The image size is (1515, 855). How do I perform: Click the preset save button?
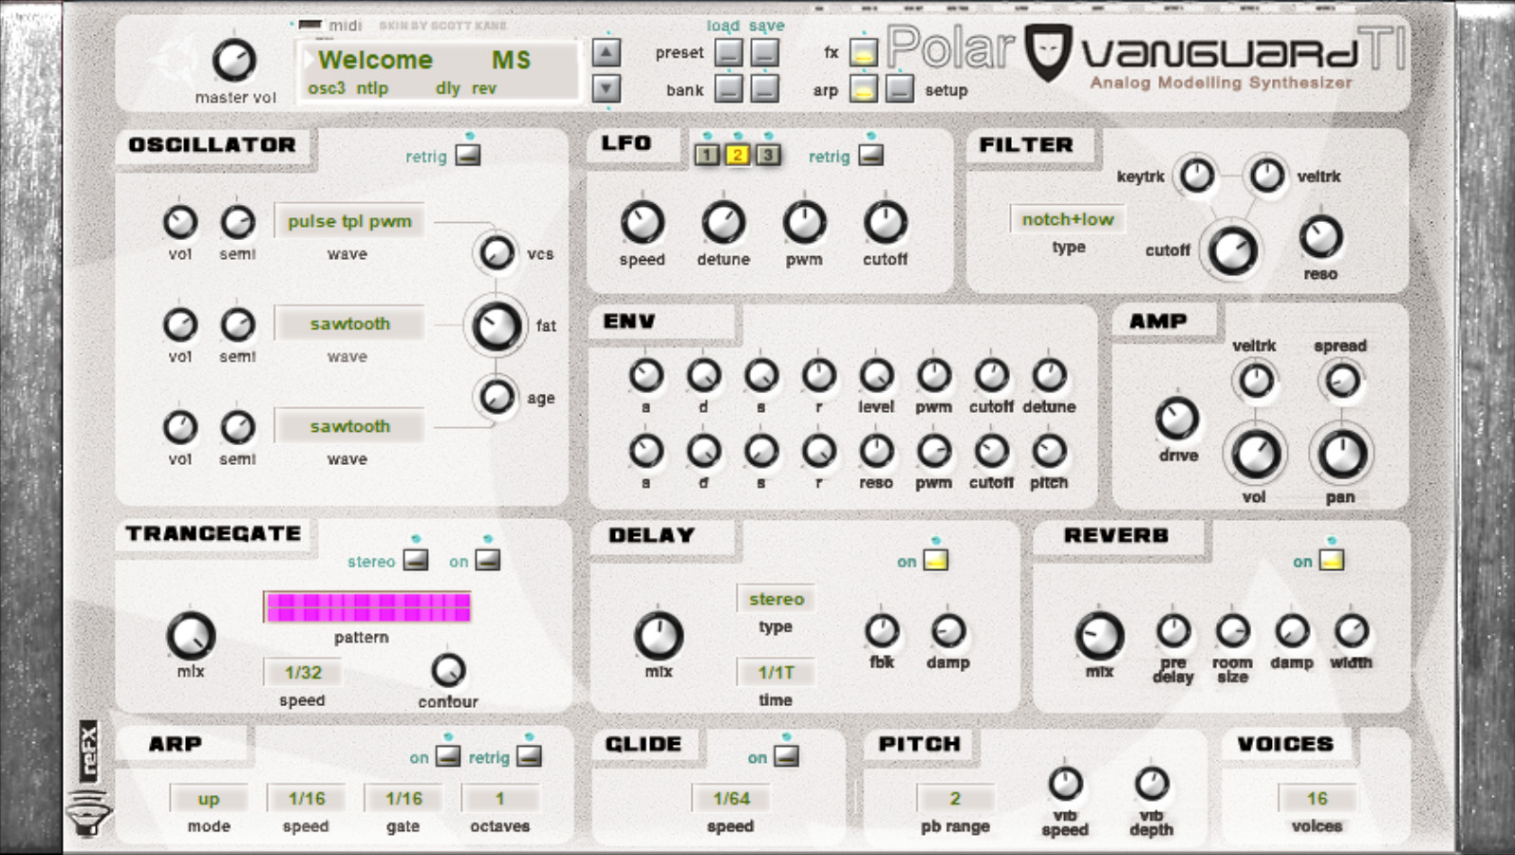765,52
